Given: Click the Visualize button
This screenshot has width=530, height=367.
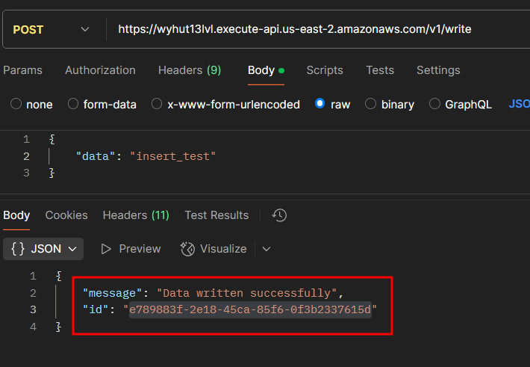Looking at the screenshot, I should 213,249.
